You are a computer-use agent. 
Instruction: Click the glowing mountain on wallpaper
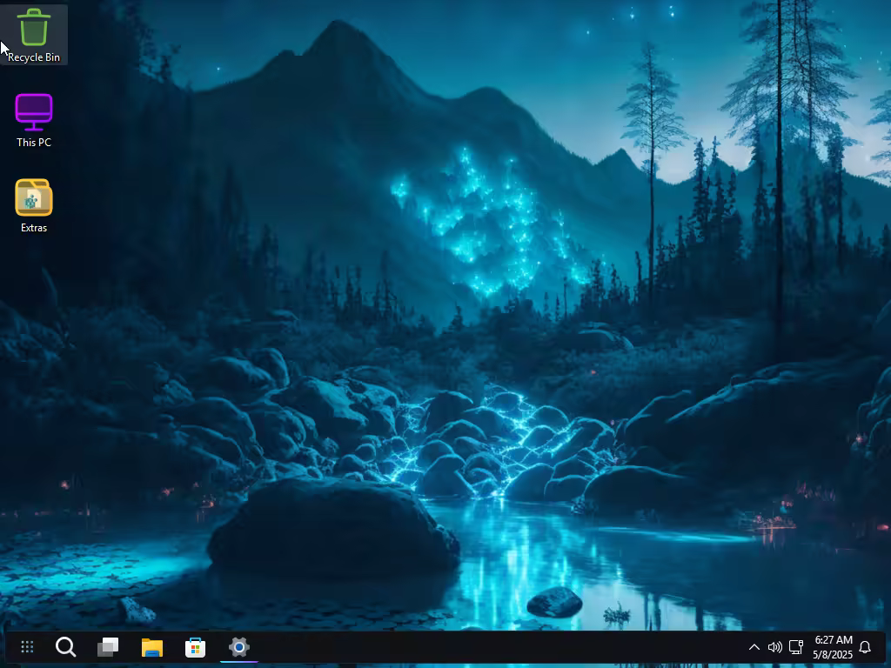click(x=487, y=217)
